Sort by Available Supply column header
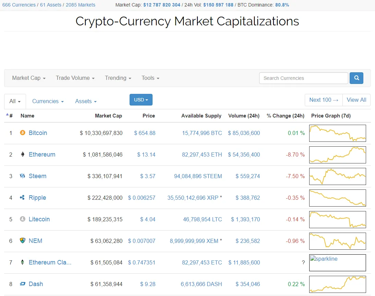Screen dimensions: 375x296 (201, 116)
